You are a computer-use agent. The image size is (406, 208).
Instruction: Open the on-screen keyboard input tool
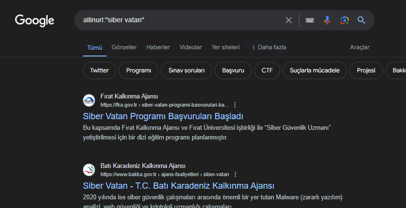[310, 20]
